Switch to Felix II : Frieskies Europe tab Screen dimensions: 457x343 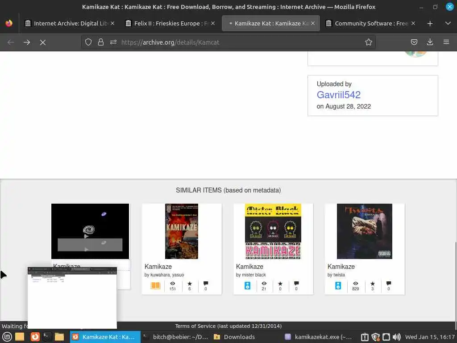[x=170, y=23]
